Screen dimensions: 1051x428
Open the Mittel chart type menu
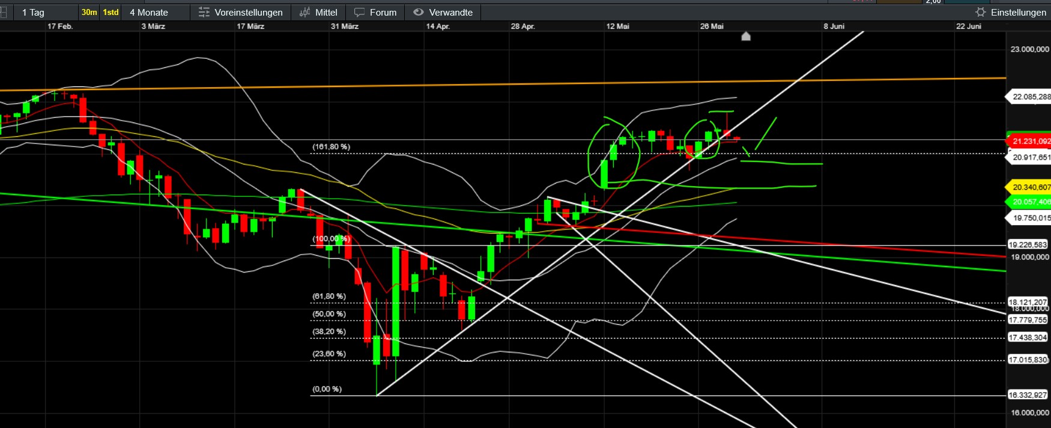[x=318, y=12]
